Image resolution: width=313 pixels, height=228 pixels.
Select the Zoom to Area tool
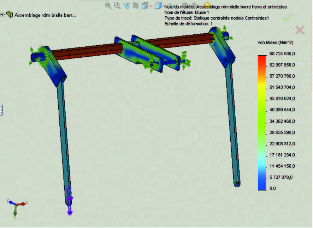(117, 6)
